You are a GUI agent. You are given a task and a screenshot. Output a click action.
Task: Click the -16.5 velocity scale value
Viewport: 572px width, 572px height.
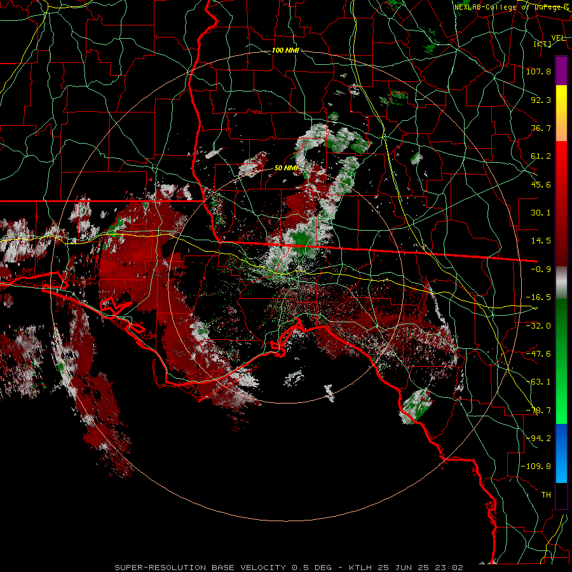click(538, 297)
